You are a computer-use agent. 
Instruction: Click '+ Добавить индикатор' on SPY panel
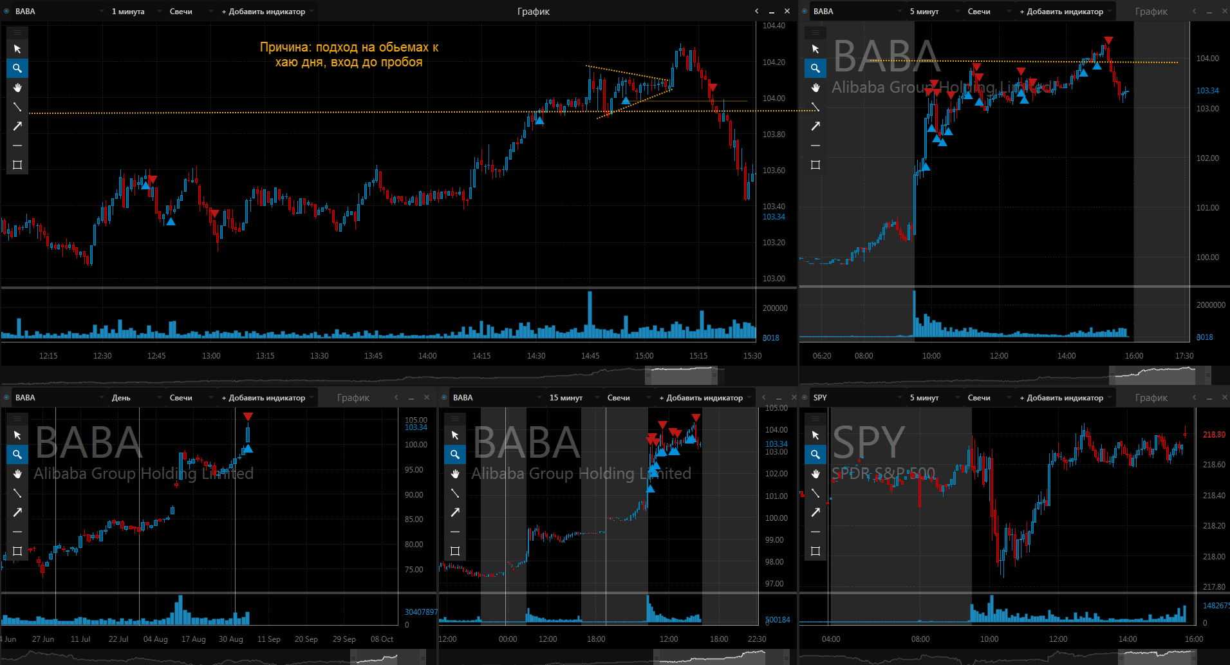[x=1065, y=398]
